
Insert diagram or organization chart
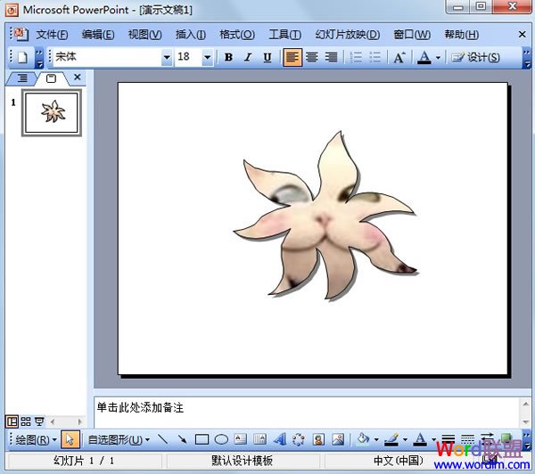(x=299, y=439)
